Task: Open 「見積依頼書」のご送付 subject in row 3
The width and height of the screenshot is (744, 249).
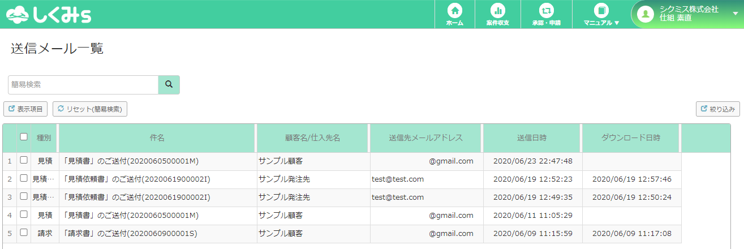Action: click(136, 197)
